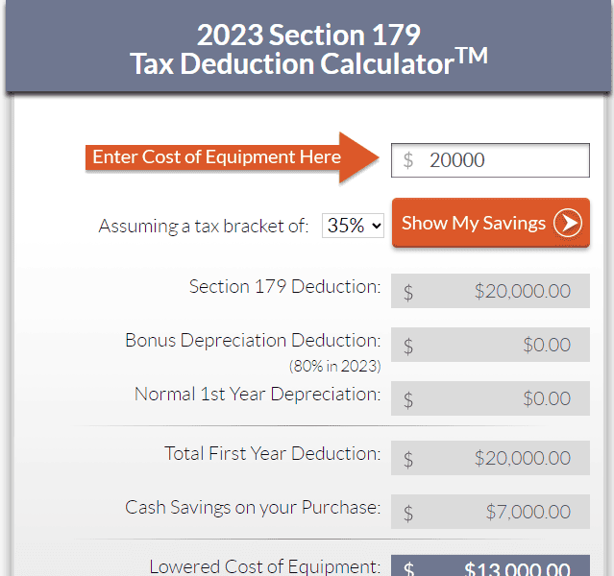The width and height of the screenshot is (614, 576).
Task: Click the chevron arrow of the tax bracket selector
Action: click(377, 226)
